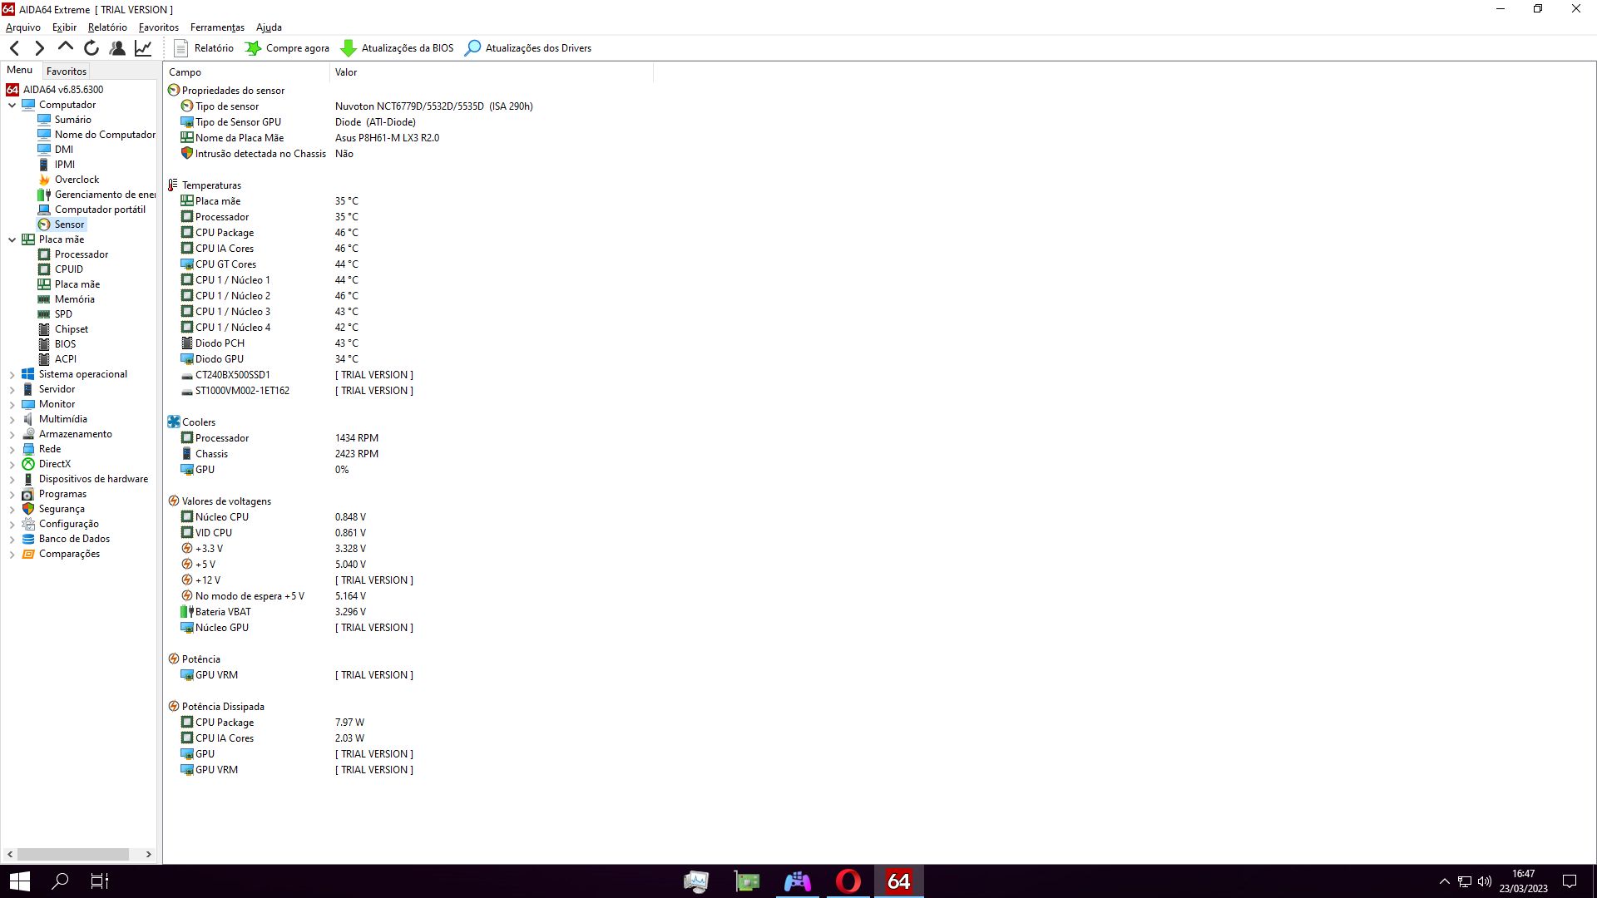Click the Back navigation arrow
The height and width of the screenshot is (898, 1597).
pyautogui.click(x=14, y=48)
